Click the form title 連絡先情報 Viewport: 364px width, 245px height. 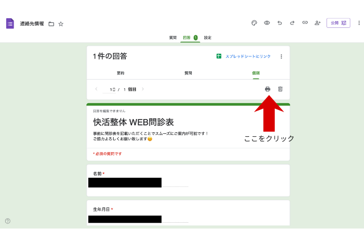tap(32, 24)
